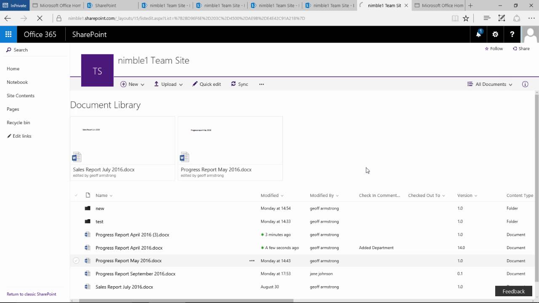Open the Office 365 app launcher waffle
Image resolution: width=539 pixels, height=303 pixels.
(x=8, y=34)
